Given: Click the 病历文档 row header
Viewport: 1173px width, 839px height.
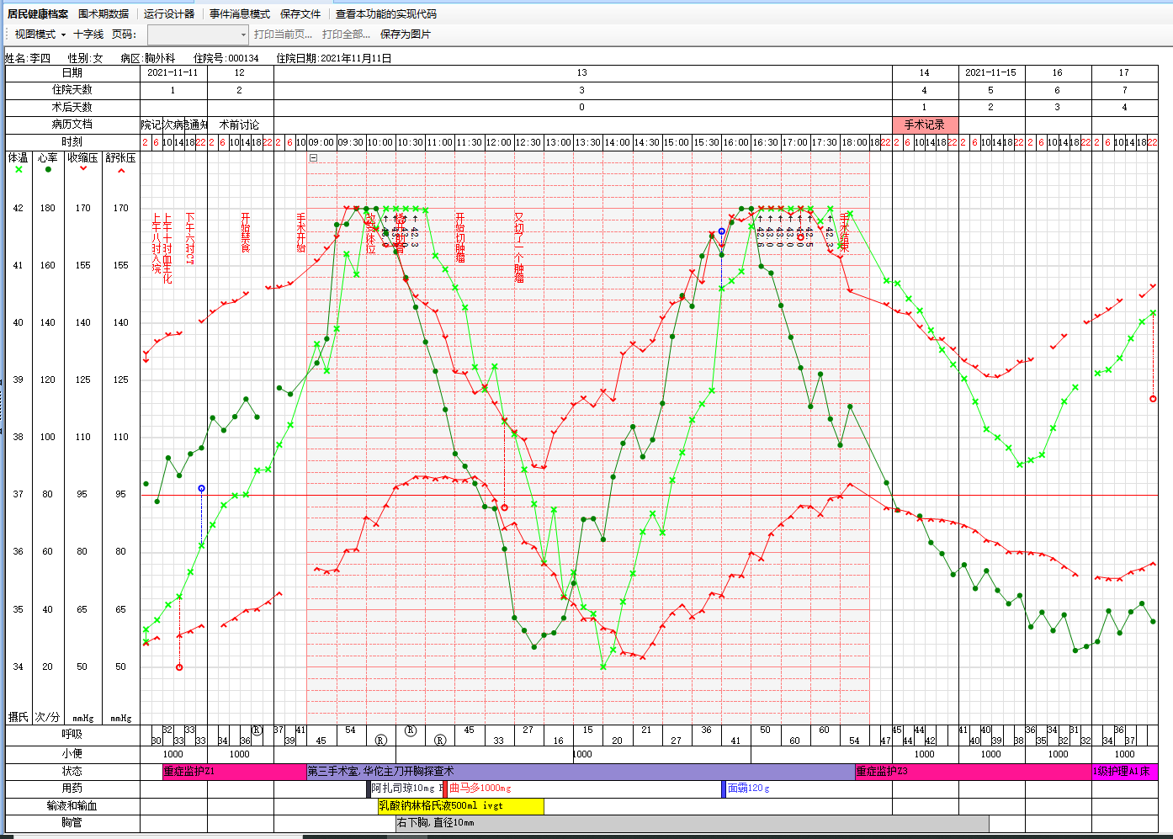Looking at the screenshot, I should click(72, 125).
